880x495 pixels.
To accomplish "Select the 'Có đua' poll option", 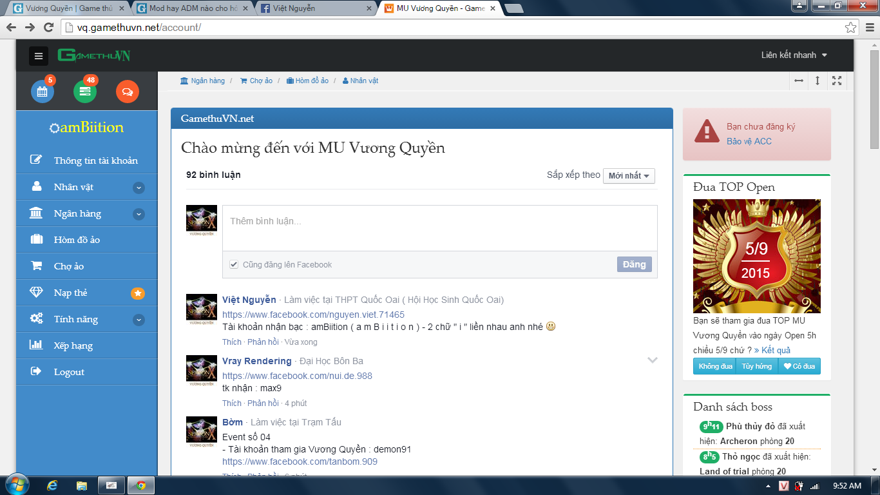I will [799, 366].
